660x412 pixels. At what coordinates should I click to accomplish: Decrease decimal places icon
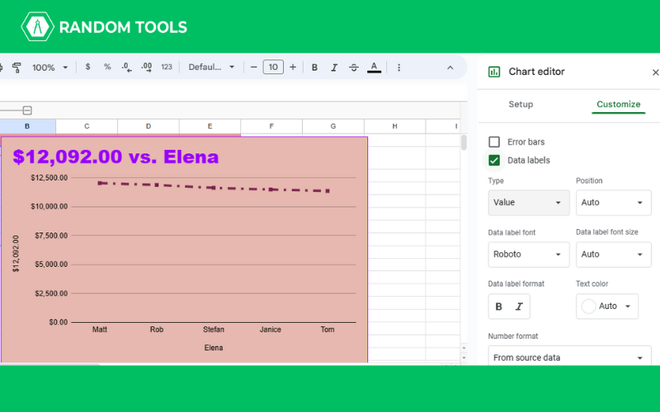[x=127, y=68]
